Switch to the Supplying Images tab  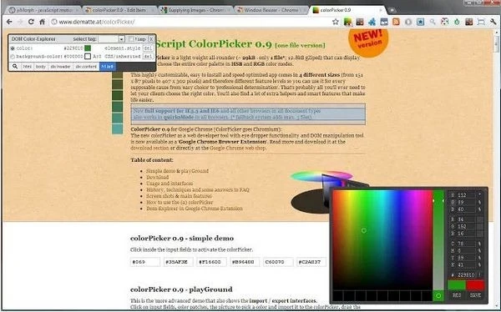pyautogui.click(x=196, y=10)
